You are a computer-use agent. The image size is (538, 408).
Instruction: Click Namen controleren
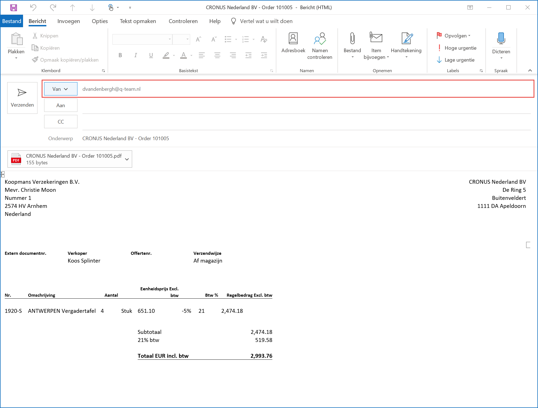[x=320, y=46]
